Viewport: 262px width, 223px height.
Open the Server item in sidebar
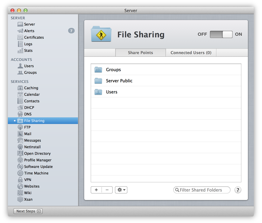(x=43, y=24)
